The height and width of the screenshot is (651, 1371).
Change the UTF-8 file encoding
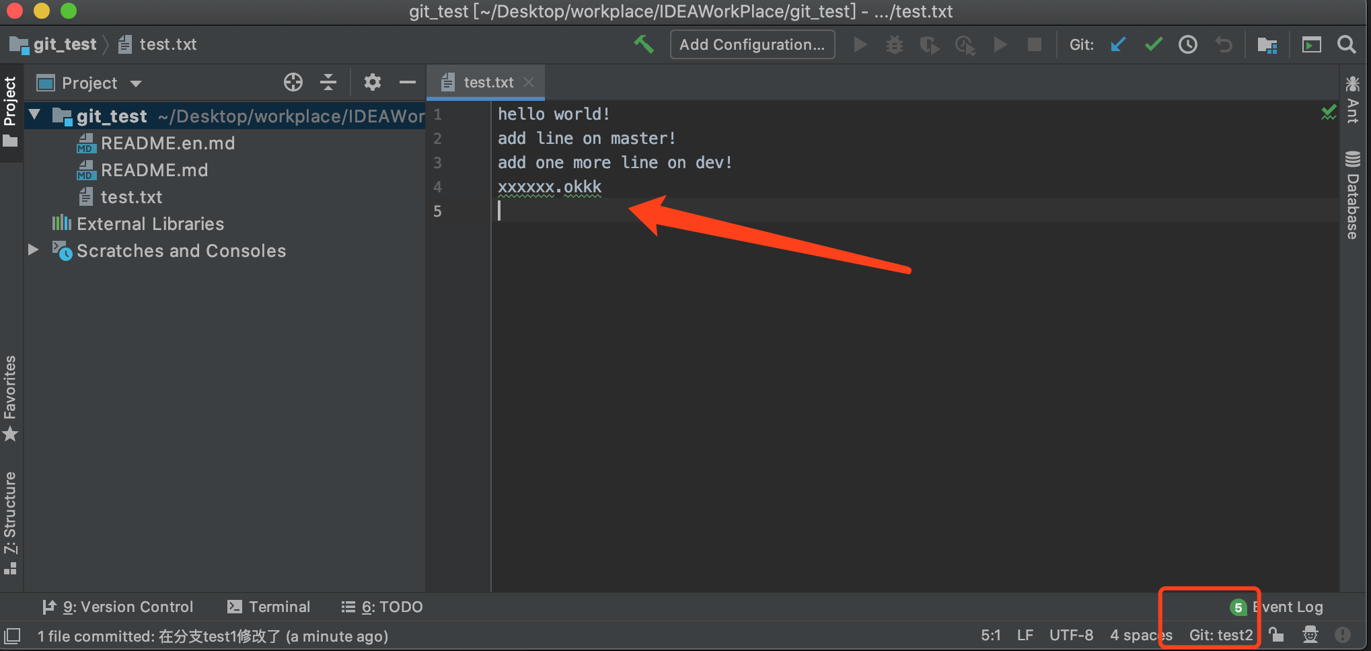[1071, 635]
